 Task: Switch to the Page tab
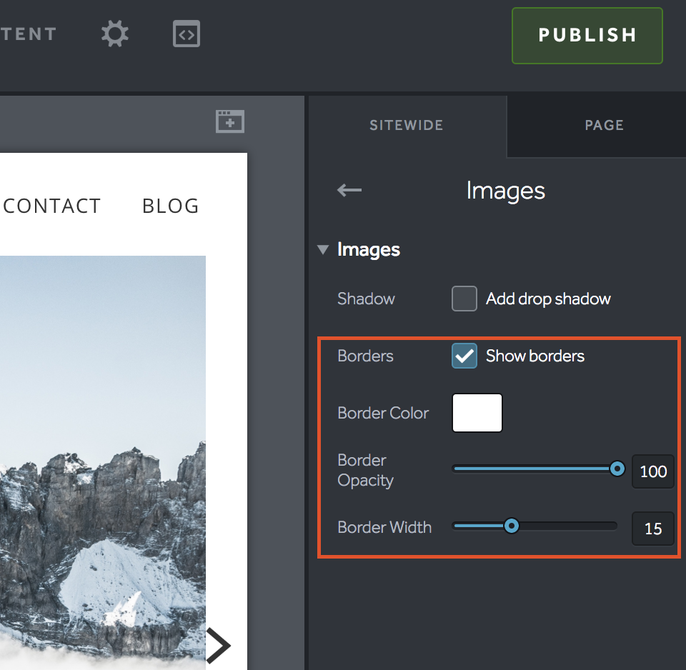tap(604, 125)
